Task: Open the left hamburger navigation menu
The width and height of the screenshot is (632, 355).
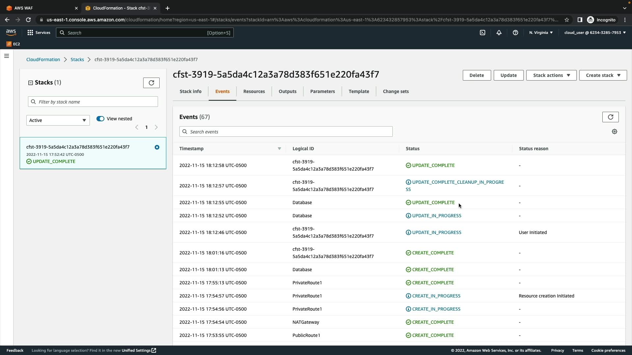Action: pyautogui.click(x=6, y=56)
